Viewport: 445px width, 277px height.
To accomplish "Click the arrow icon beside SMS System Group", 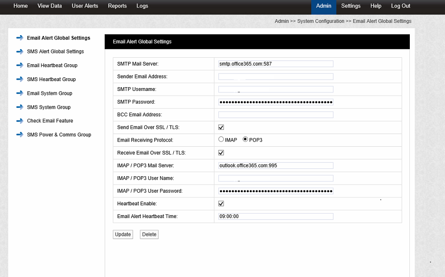I will coord(20,107).
